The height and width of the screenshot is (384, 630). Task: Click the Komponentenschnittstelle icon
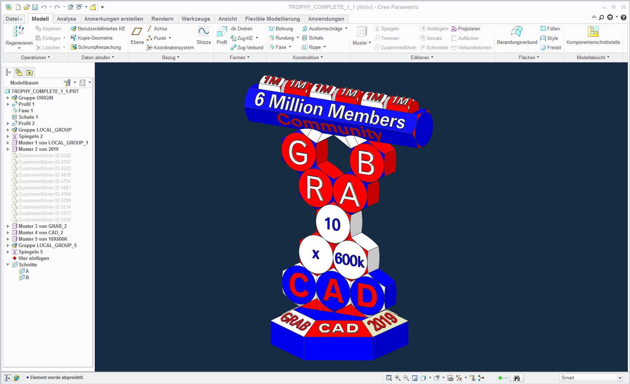(x=593, y=32)
